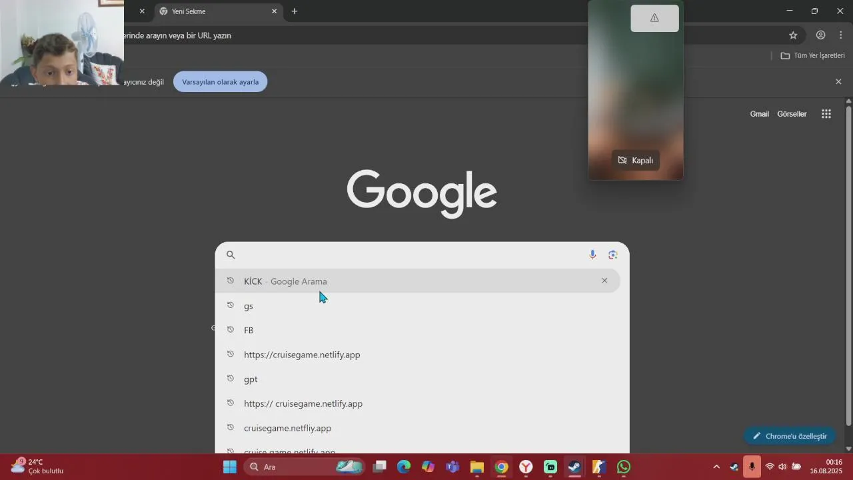
Task: Open Copilot from the taskbar
Action: (x=428, y=467)
